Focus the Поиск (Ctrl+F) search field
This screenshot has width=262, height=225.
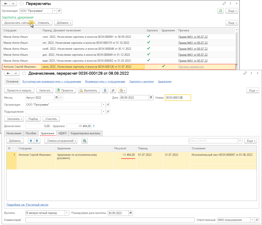coord(213,141)
